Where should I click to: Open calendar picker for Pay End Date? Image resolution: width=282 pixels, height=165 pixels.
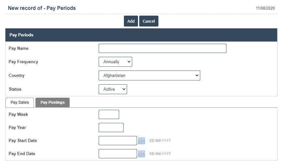pos(141,154)
